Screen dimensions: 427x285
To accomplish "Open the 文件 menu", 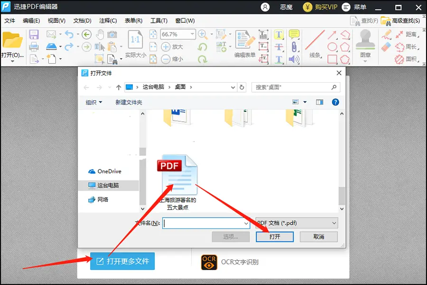I will coord(9,21).
